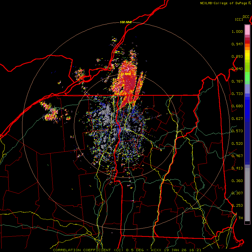Click the 0.467 scale value
The height and width of the screenshot is (252, 252).
click(237, 156)
